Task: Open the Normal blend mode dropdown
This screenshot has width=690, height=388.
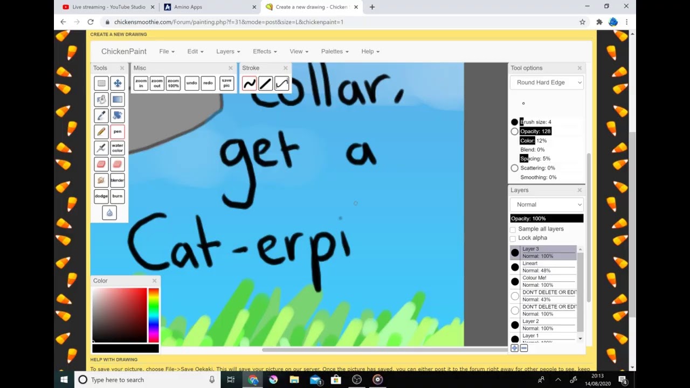Action: tap(547, 205)
